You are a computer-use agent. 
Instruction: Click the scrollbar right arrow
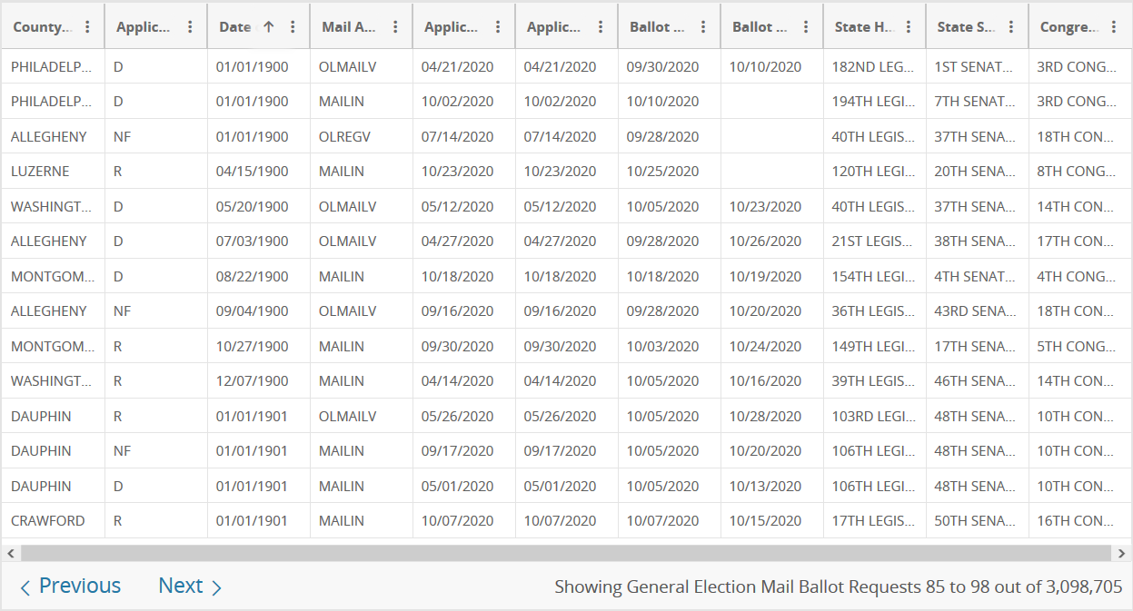(x=1124, y=553)
